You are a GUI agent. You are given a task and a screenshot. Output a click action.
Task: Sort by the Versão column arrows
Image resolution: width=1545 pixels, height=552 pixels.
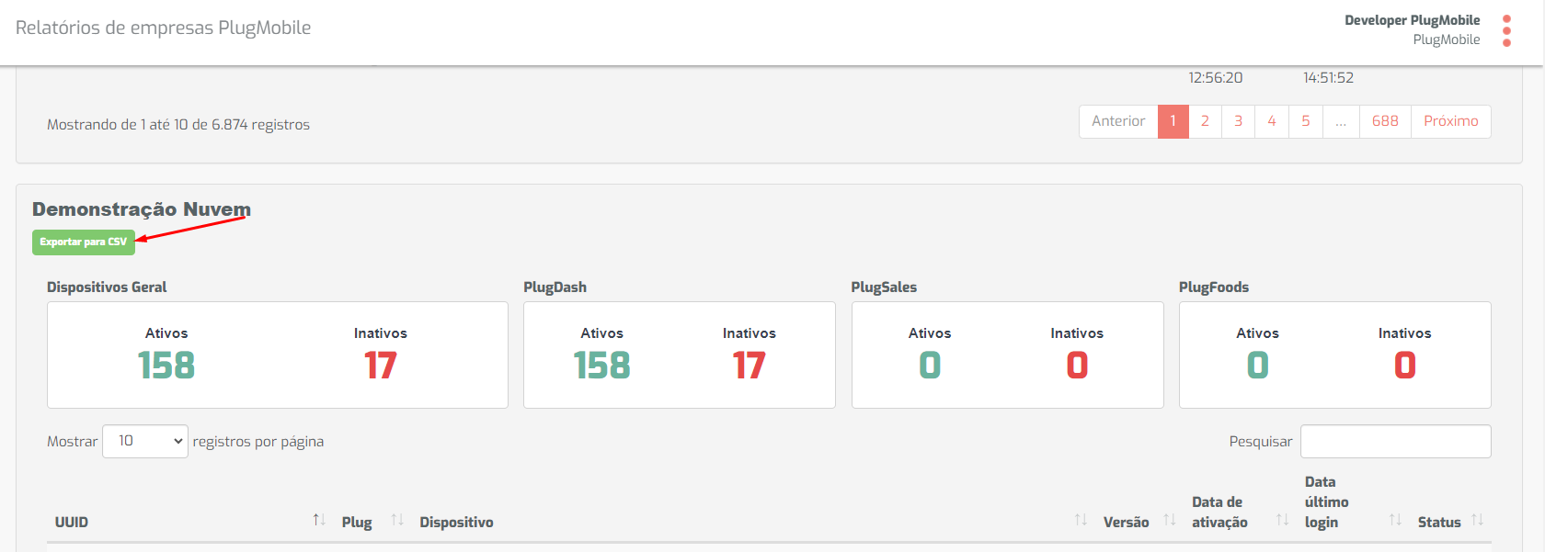click(1170, 520)
